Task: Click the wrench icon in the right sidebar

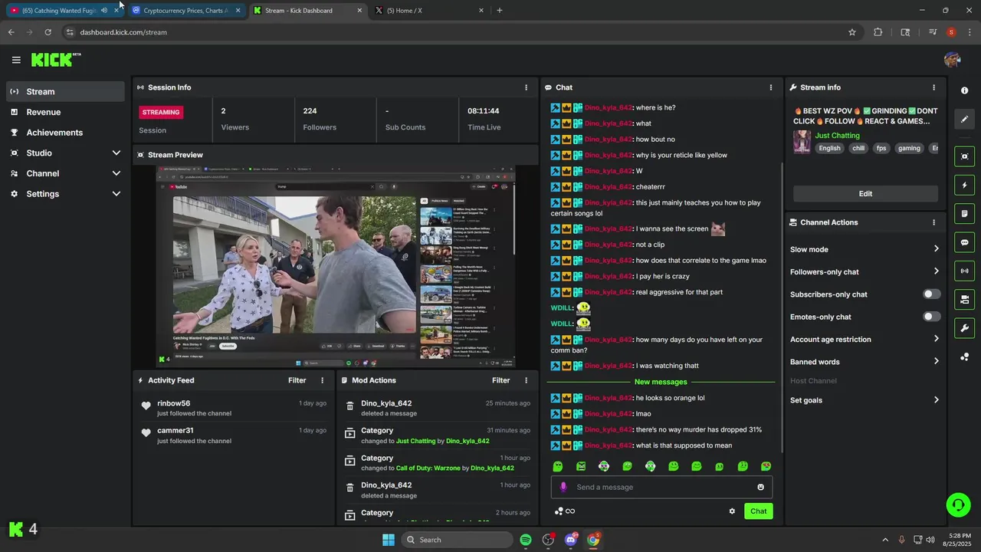Action: pos(964,328)
